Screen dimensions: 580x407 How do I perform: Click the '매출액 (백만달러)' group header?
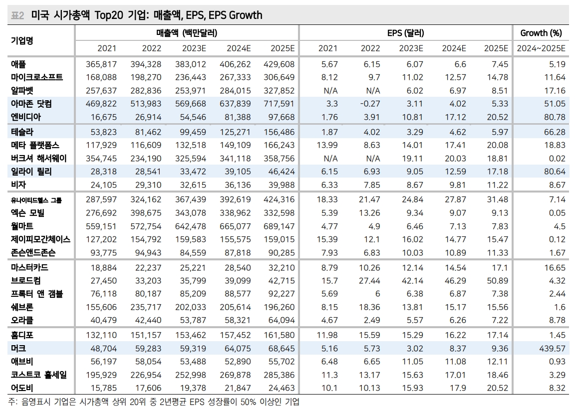[x=187, y=33]
